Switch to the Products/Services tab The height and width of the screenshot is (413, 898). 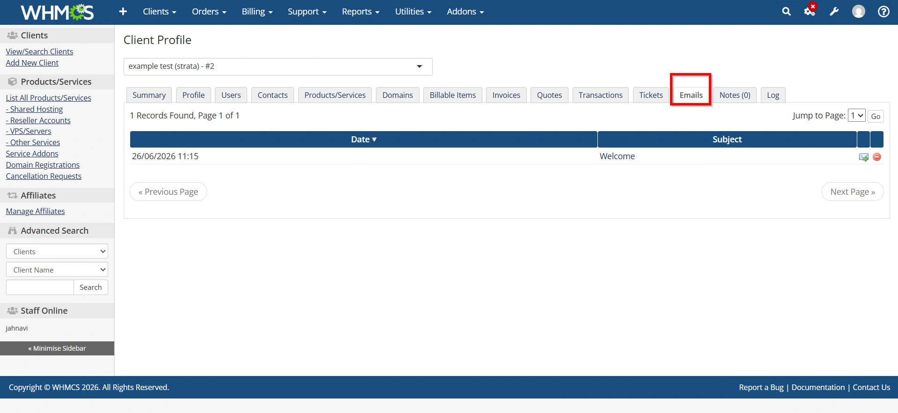335,95
